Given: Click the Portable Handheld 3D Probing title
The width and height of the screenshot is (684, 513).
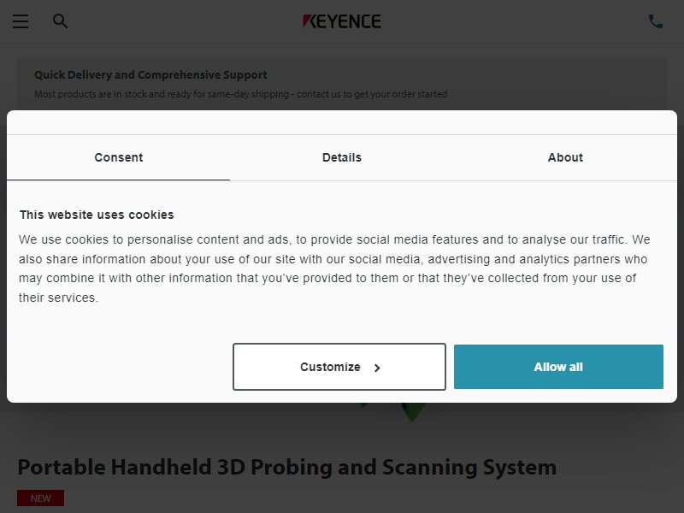Looking at the screenshot, I should coord(287,467).
